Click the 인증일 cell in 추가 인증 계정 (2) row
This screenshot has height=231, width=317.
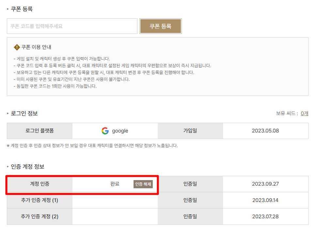point(190,217)
